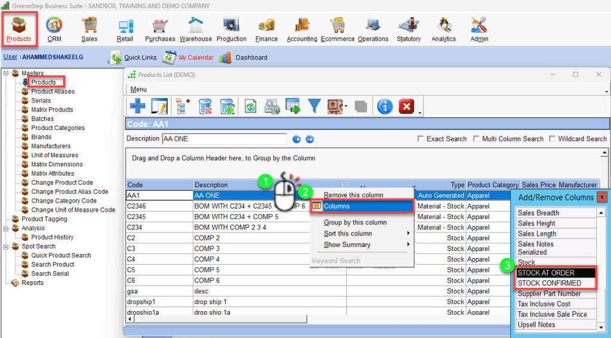Click the blue Info icon
The image size is (611, 338).
(x=385, y=106)
